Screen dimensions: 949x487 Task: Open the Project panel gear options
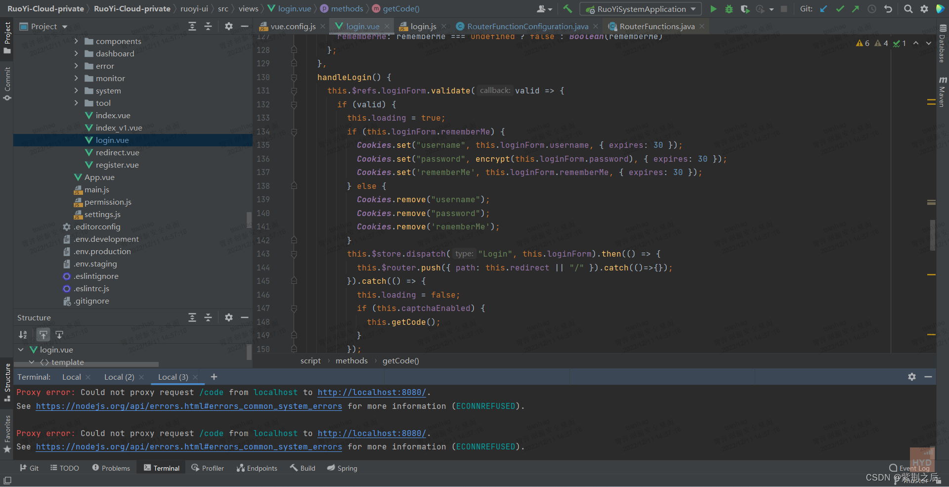(x=228, y=26)
